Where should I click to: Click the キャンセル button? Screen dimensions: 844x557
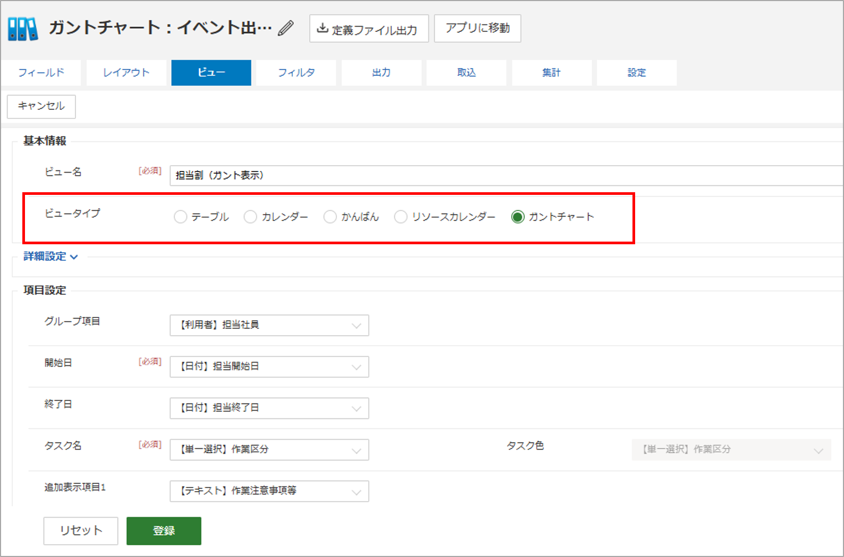coord(41,106)
